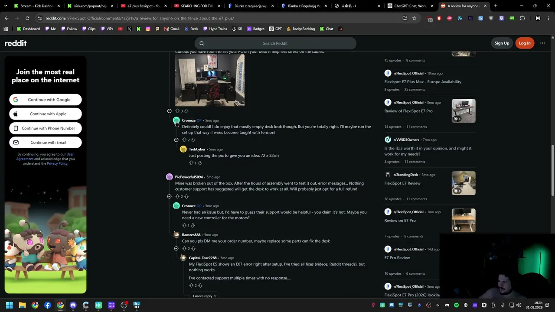
Task: Downvote the TrekCyber comment
Action: click(x=199, y=163)
